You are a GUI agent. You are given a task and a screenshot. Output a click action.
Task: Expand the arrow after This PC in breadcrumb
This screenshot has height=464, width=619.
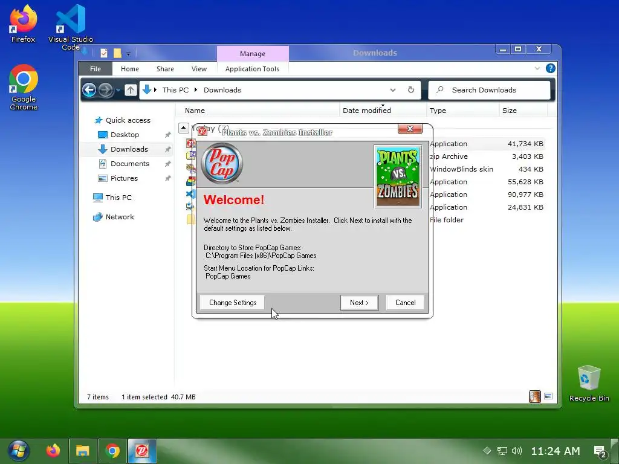[x=195, y=90]
